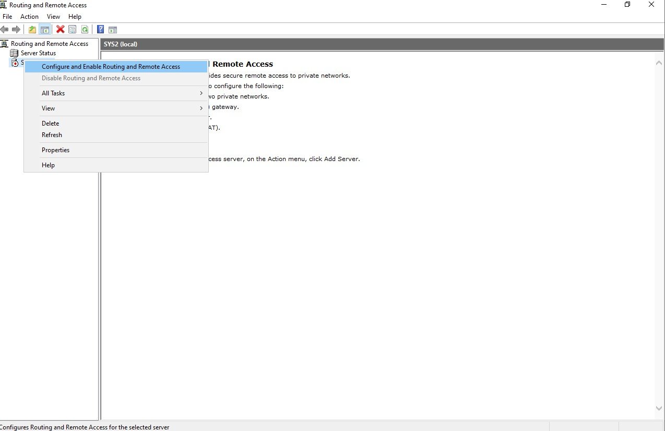Screen dimensions: 665x431
Task: Click the red X Delete toolbar icon
Action: point(61,29)
